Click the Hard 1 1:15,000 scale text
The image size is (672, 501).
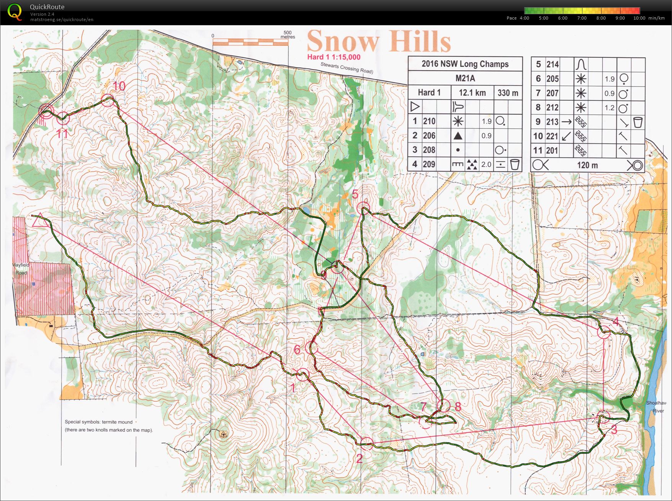click(334, 57)
